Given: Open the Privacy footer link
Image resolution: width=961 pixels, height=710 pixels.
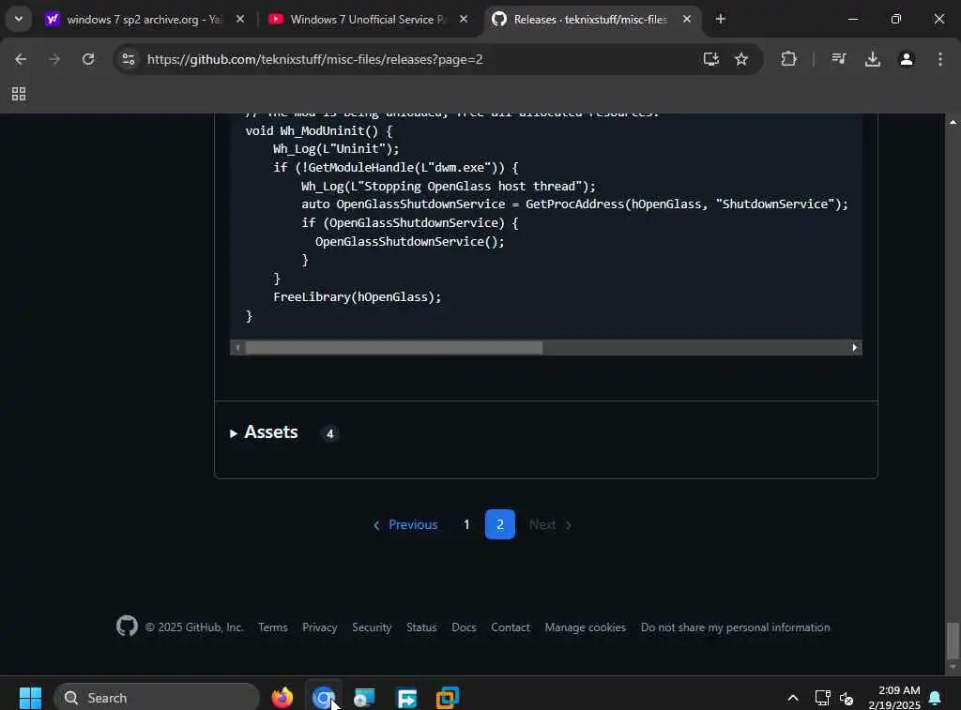Looking at the screenshot, I should (x=319, y=627).
